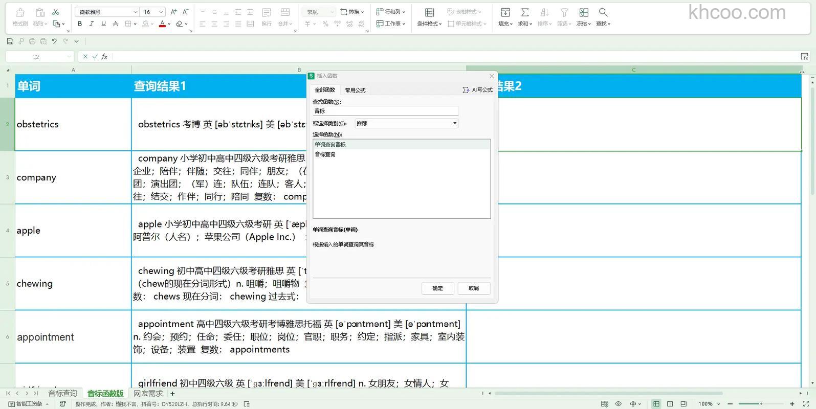Click the save icon in quick access bar

coord(10,41)
